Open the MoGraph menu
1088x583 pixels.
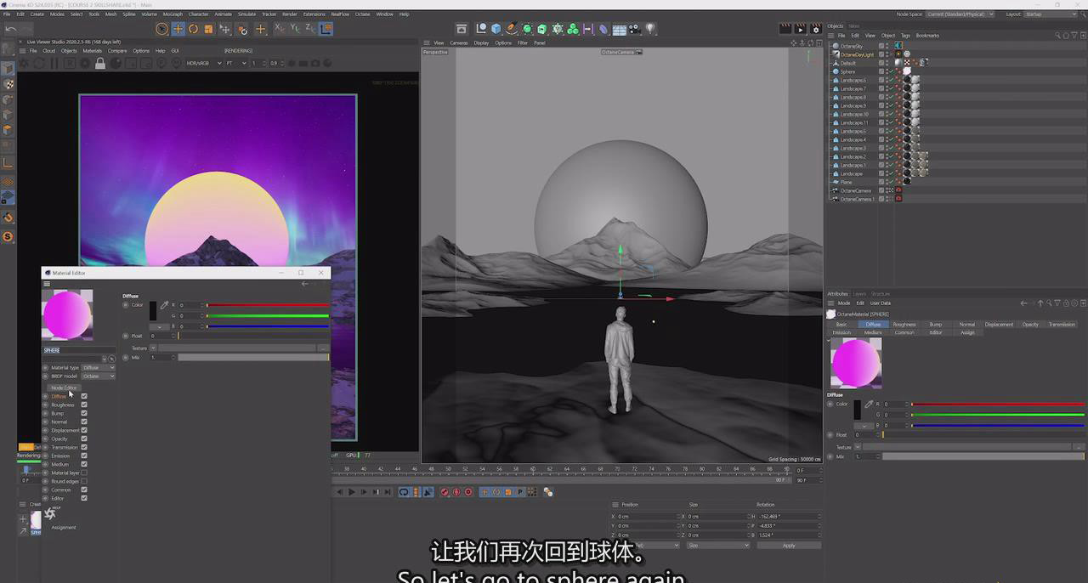point(173,14)
